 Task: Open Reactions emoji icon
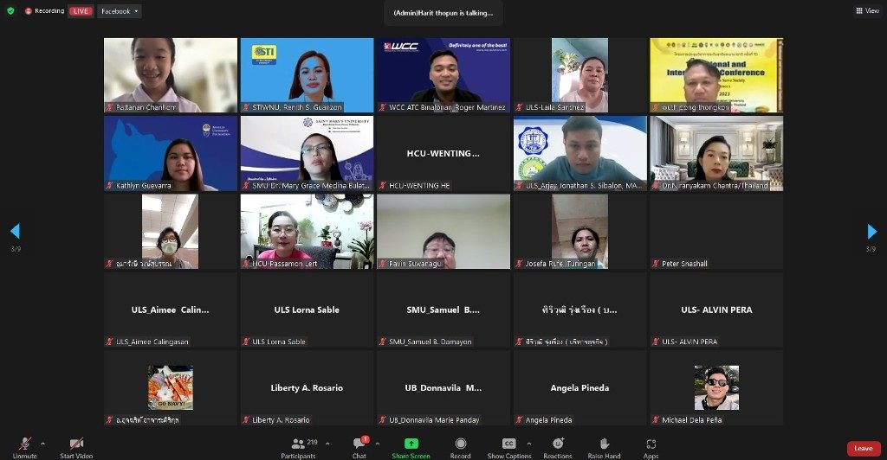click(558, 444)
